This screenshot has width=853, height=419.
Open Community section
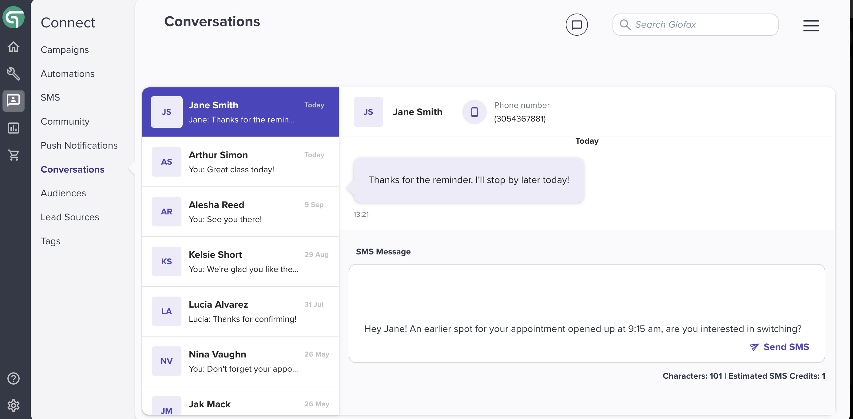65,122
